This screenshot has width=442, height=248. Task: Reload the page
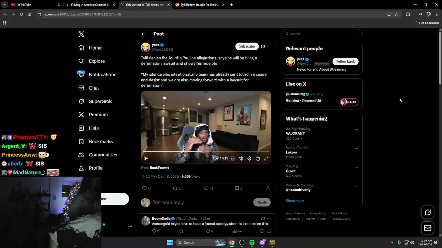(21, 14)
